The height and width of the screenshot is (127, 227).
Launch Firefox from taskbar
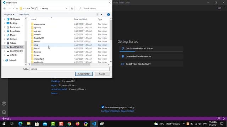[x=77, y=124]
